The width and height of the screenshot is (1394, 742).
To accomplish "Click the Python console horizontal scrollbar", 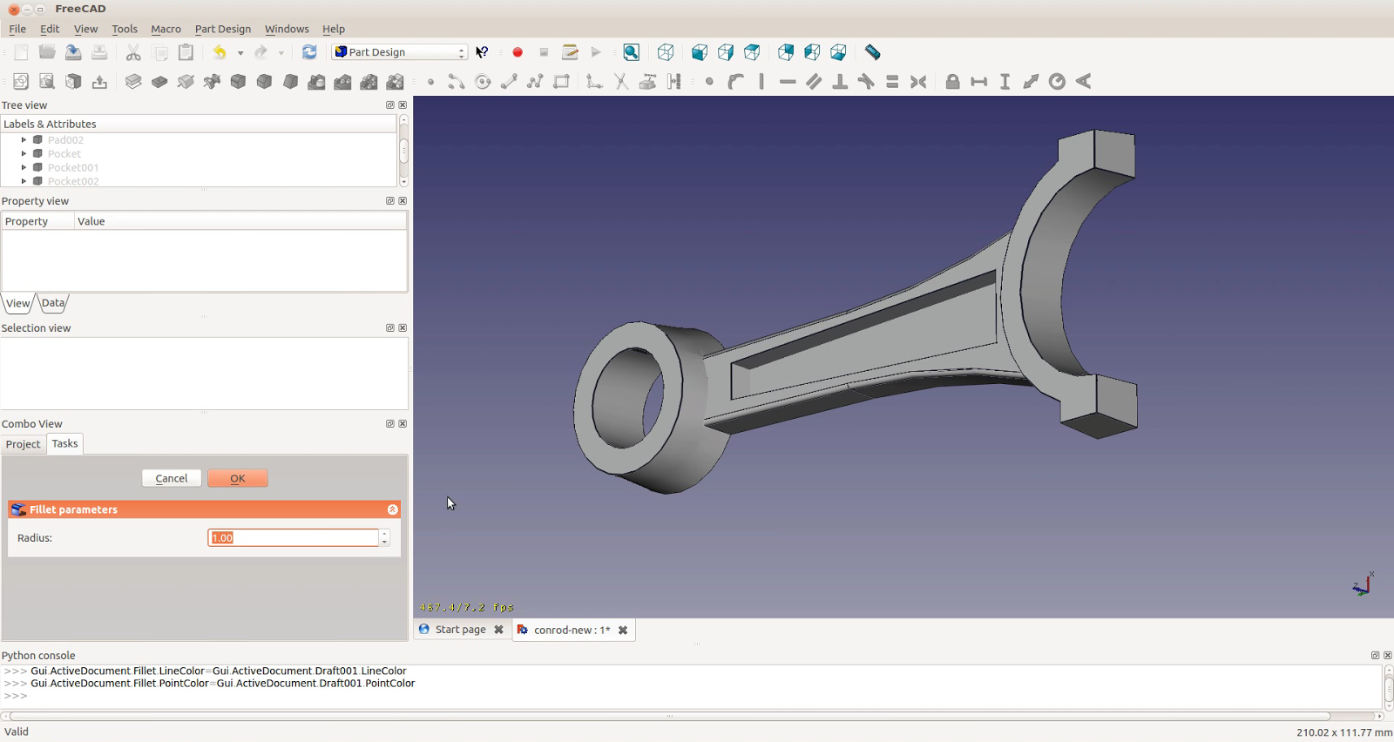I will 669,716.
